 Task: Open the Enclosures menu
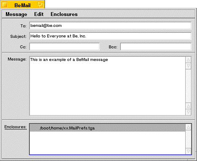[64, 14]
